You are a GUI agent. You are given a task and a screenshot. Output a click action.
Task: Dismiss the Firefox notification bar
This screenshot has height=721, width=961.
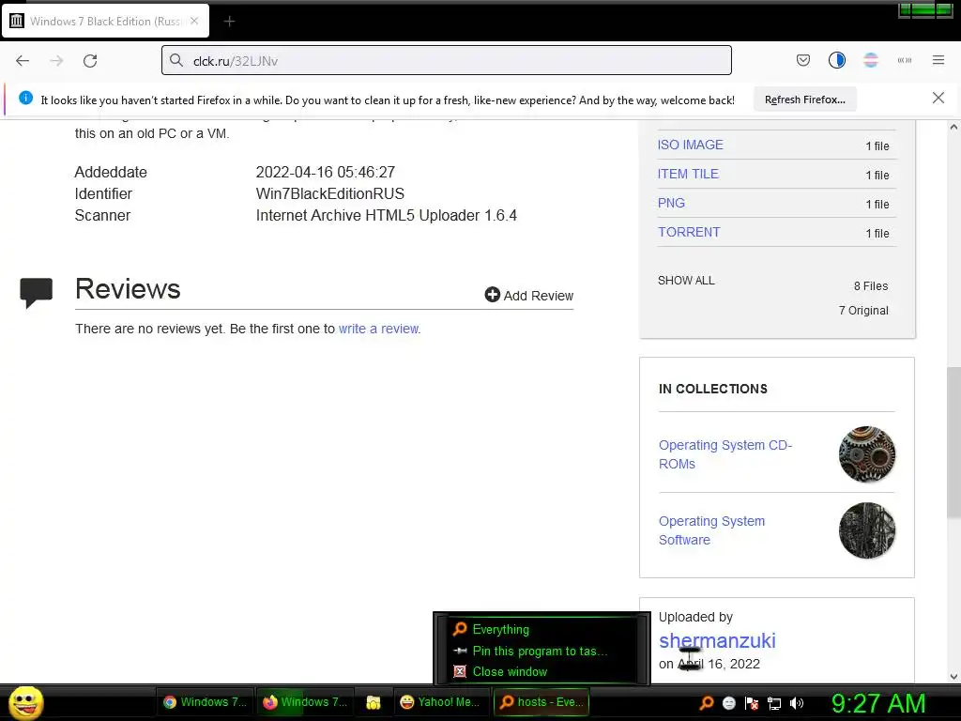[x=938, y=98]
